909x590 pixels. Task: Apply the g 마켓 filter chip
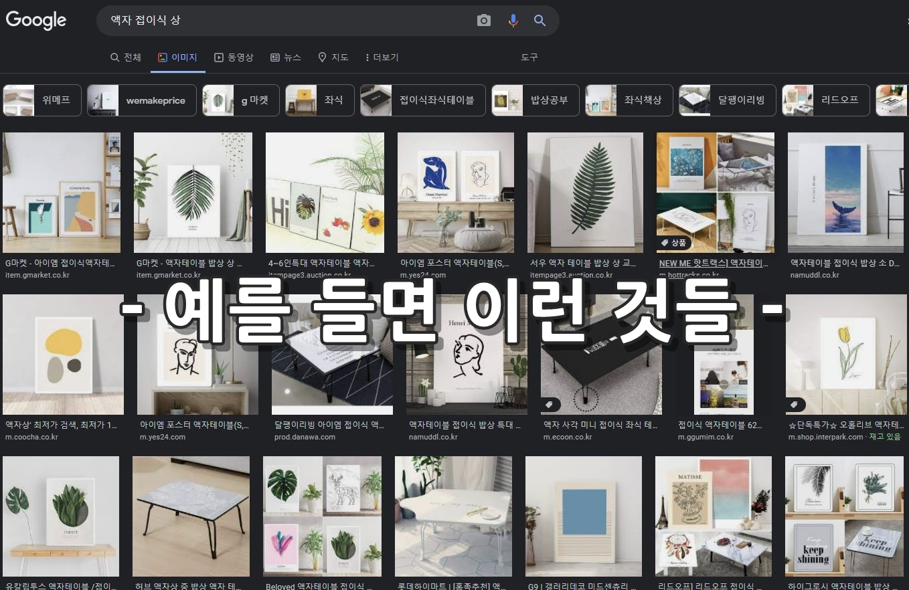(x=241, y=100)
